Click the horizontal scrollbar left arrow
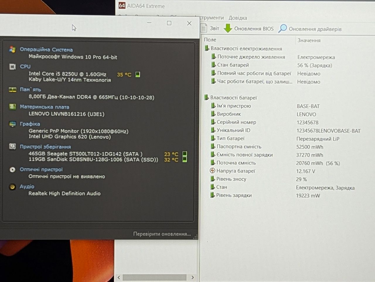This screenshot has height=282, width=375. tap(119, 277)
